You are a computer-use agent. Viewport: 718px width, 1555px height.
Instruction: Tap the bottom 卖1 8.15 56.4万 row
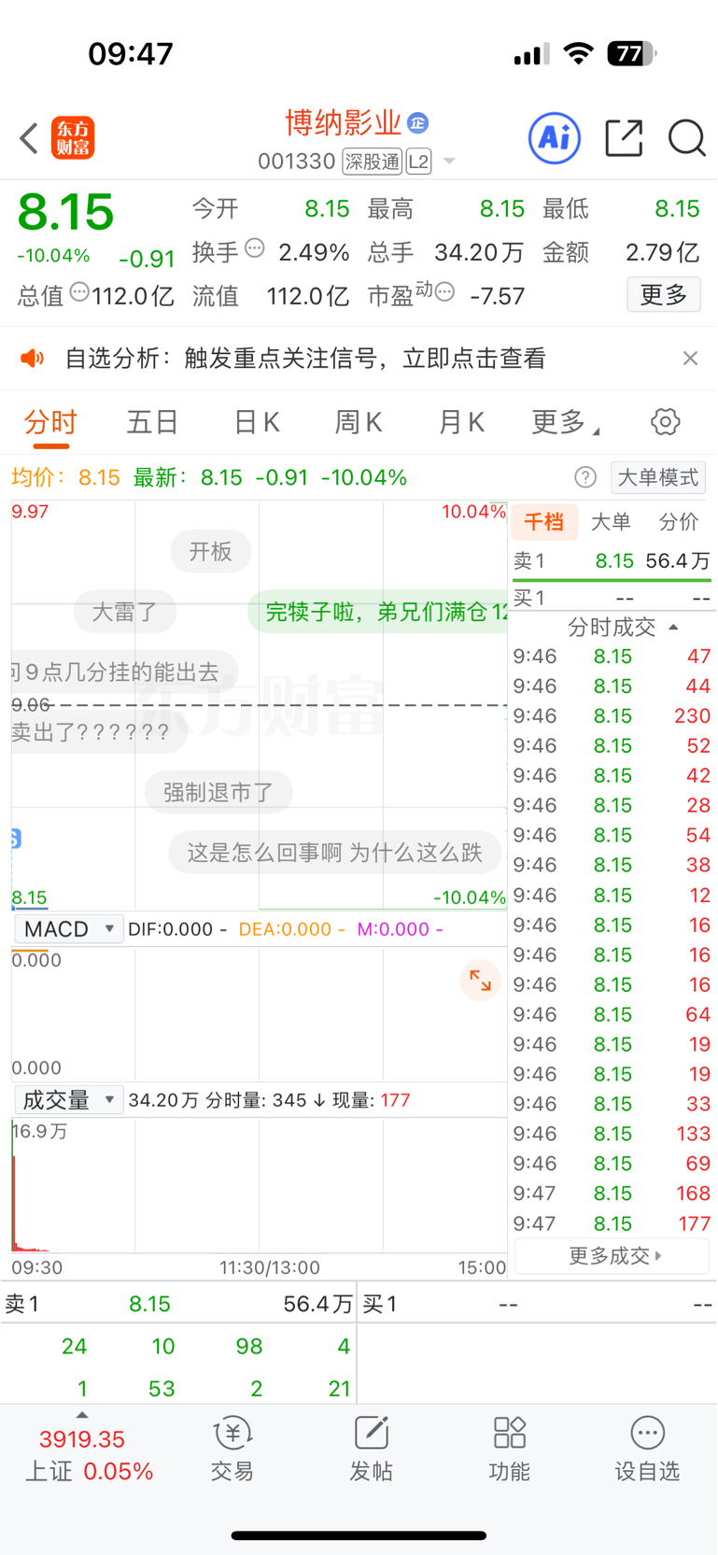pos(178,1304)
